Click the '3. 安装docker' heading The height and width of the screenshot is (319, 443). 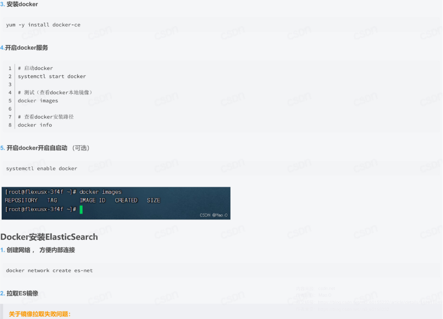click(x=19, y=4)
